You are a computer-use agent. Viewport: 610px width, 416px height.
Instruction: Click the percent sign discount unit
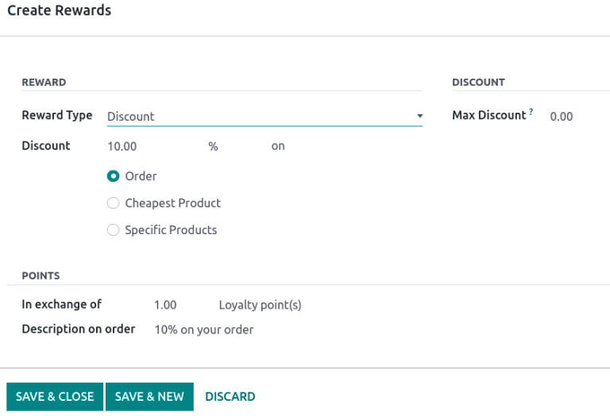point(213,147)
